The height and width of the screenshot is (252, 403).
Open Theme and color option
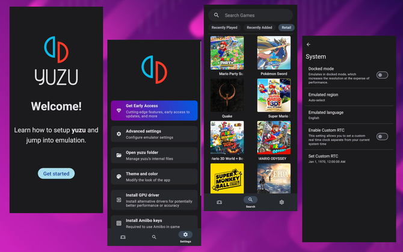(x=154, y=177)
